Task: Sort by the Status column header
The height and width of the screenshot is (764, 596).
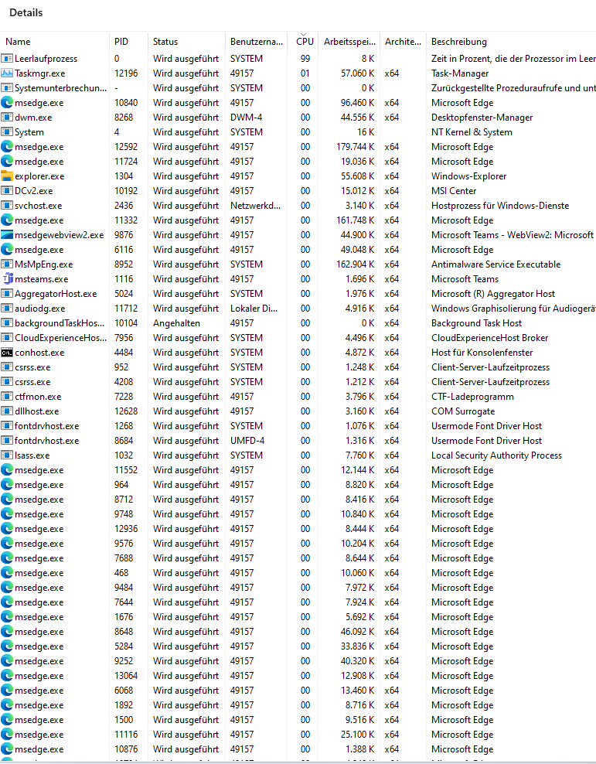Action: pos(186,42)
